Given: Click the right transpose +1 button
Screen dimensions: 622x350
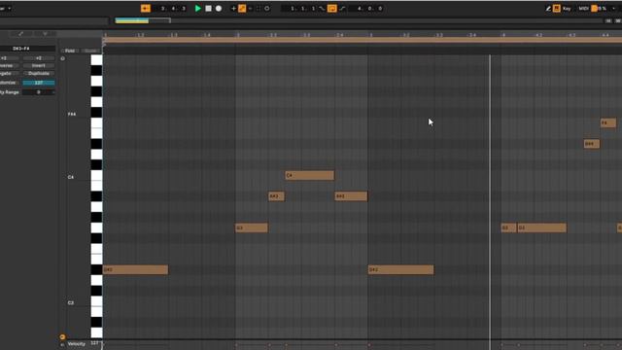Looking at the screenshot, I should (x=39, y=58).
